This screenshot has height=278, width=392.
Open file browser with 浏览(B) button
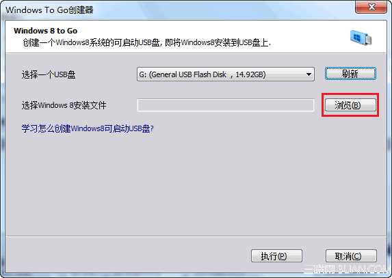pyautogui.click(x=350, y=105)
